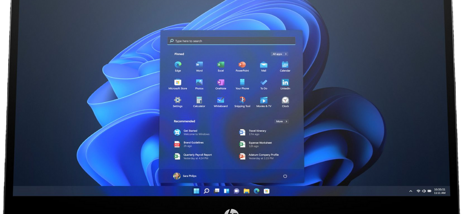Open the Calendar app
This screenshot has width=463, height=214.
pyautogui.click(x=285, y=67)
